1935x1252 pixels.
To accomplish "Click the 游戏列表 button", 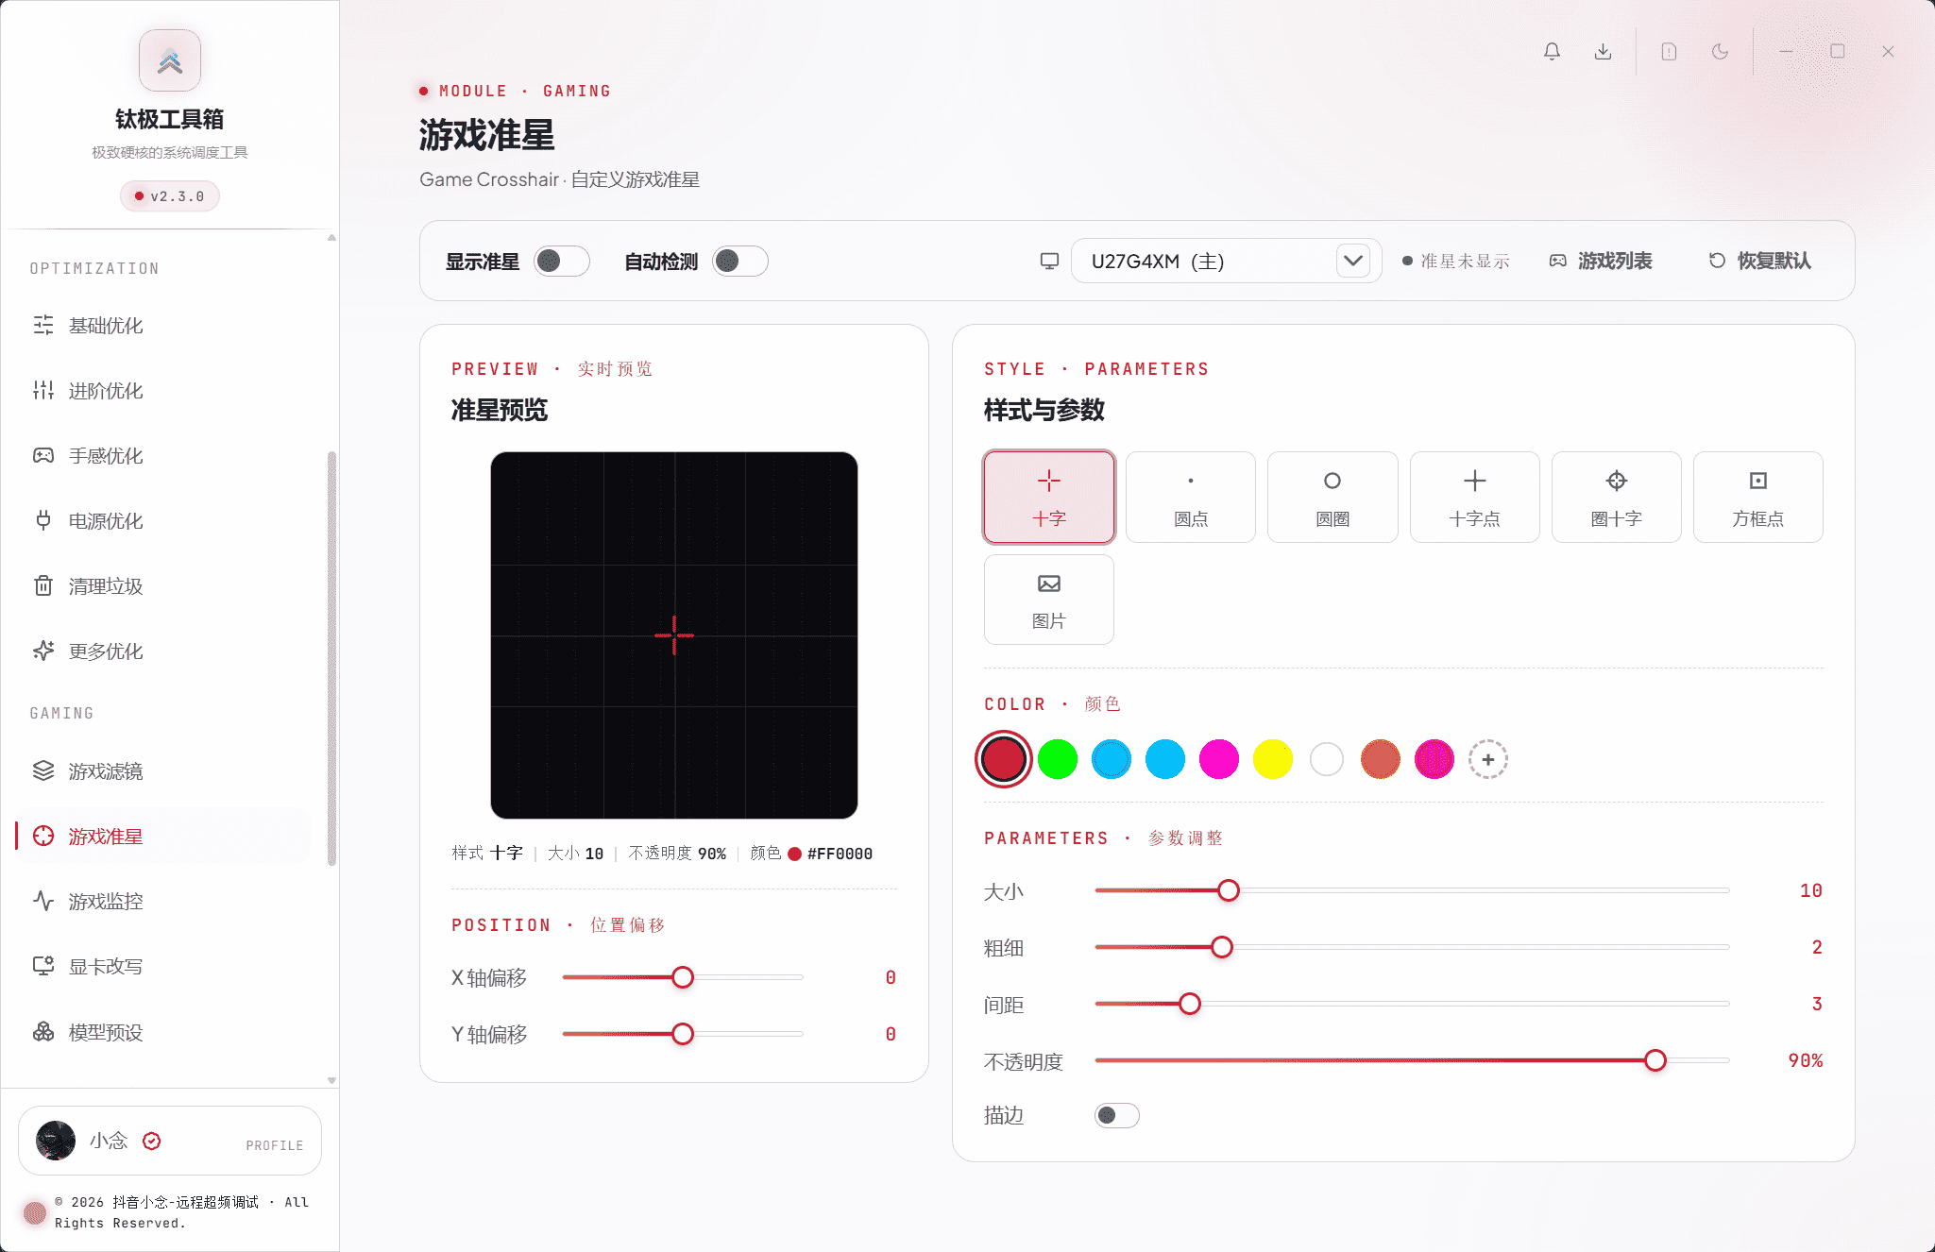I will pos(1601,261).
